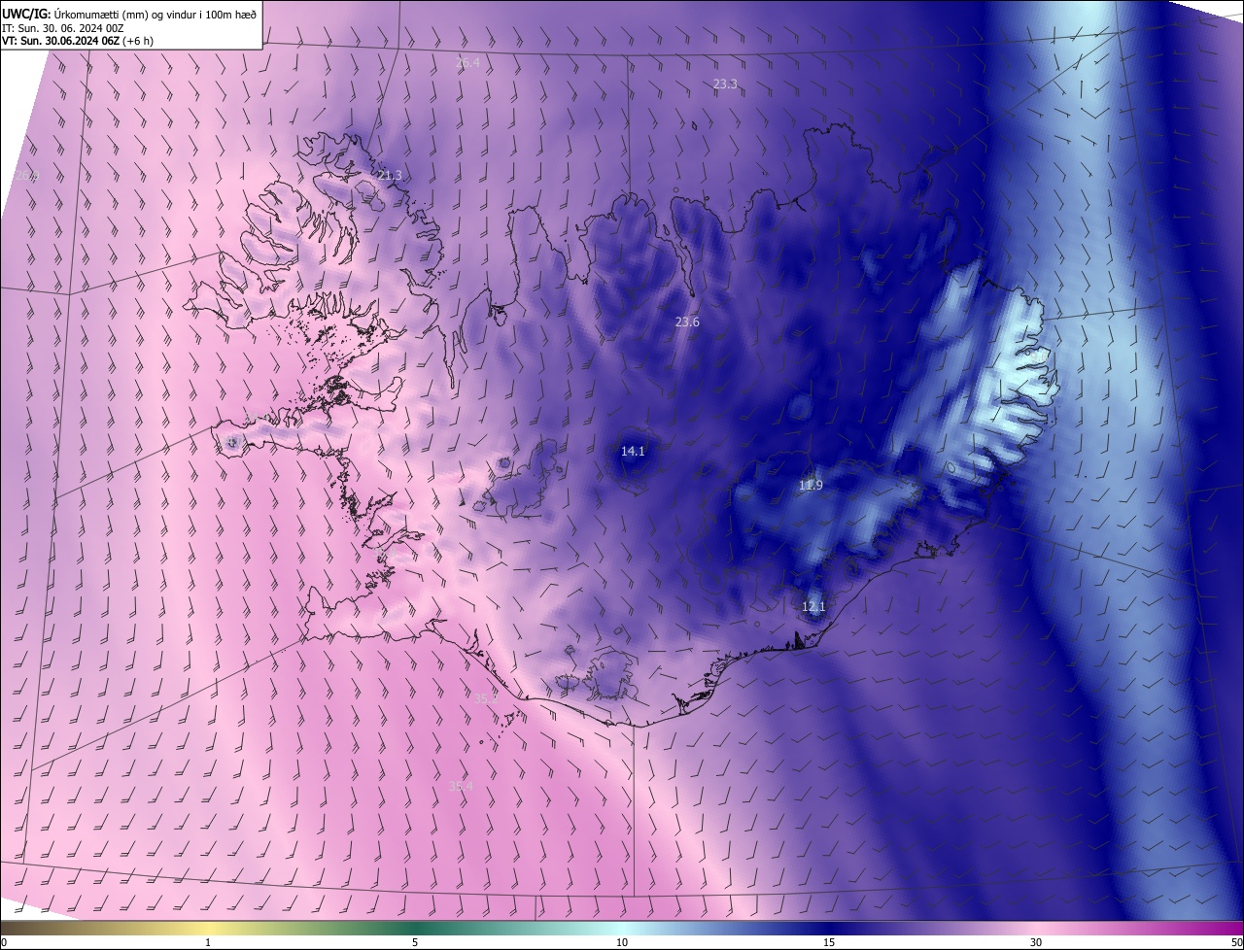Click the 10 tick on the color scale
The image size is (1244, 950).
click(622, 943)
